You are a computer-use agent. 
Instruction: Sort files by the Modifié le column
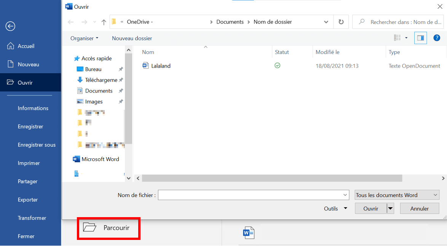(x=327, y=52)
